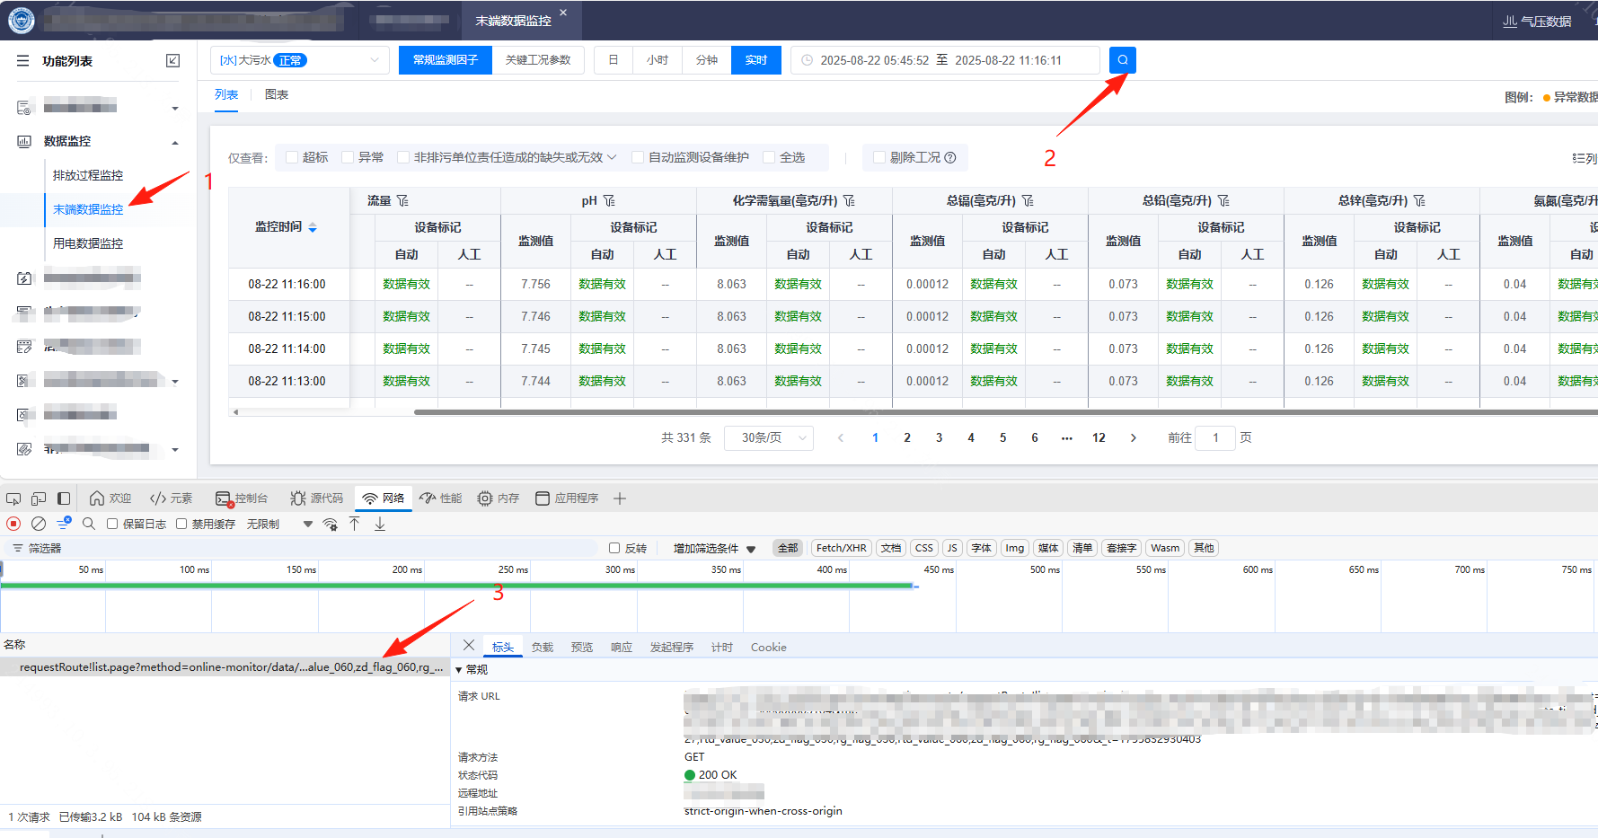
Task: Click the green network timeline bar
Action: (x=457, y=586)
